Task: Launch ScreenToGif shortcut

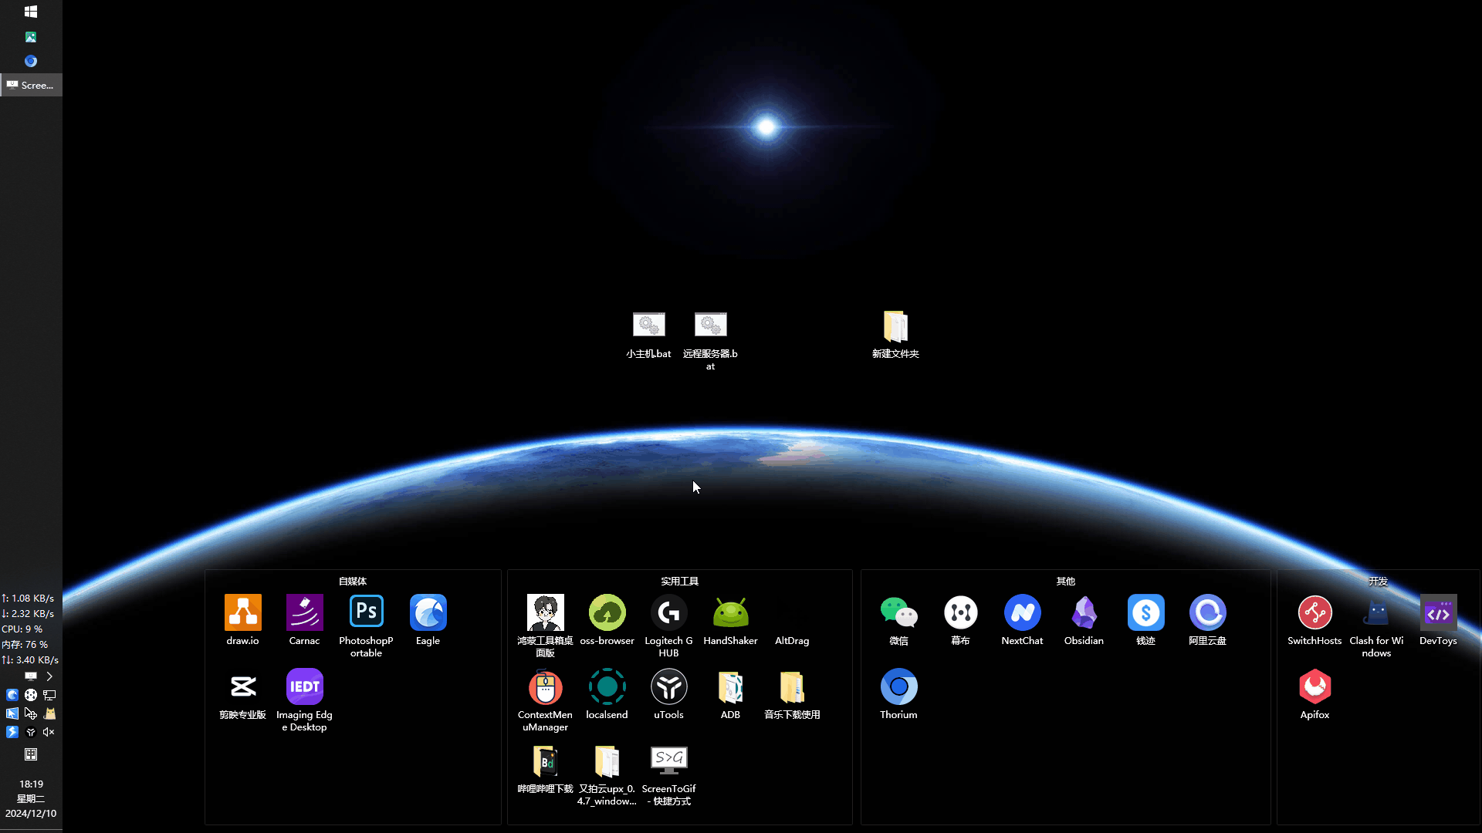Action: 668,775
